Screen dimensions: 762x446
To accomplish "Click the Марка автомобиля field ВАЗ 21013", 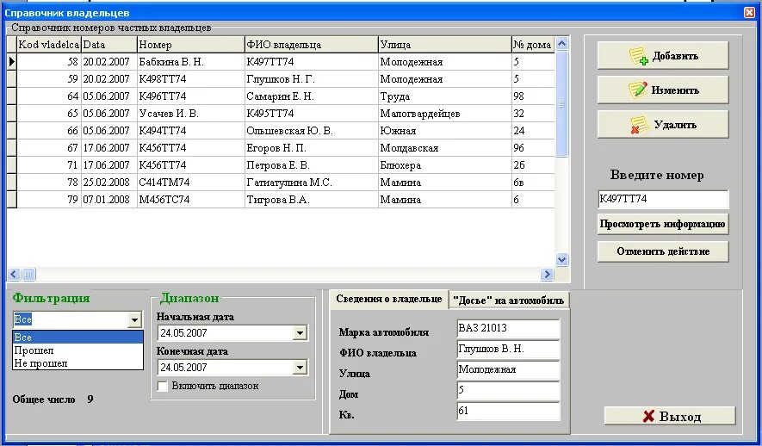I will pyautogui.click(x=508, y=328).
